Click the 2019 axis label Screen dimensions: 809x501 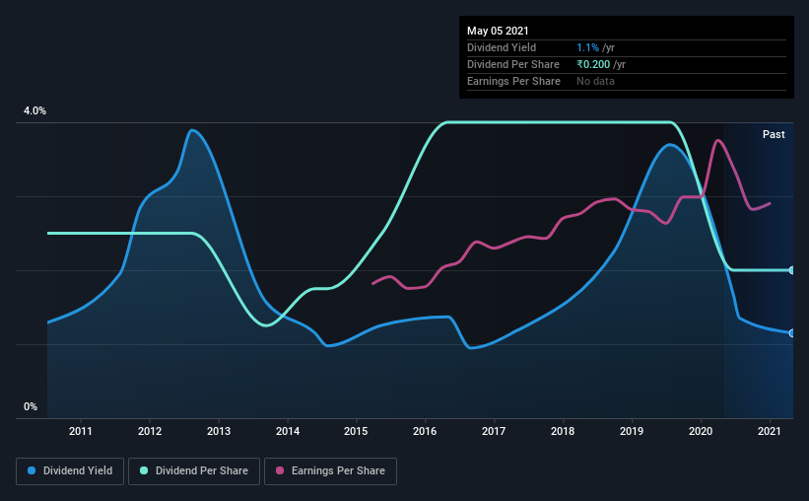(632, 431)
